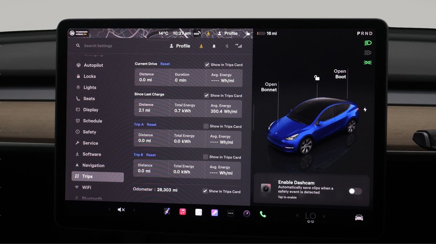Open Apple Music from the dock
Image resolution: width=436 pixels, height=244 pixels.
tap(183, 212)
